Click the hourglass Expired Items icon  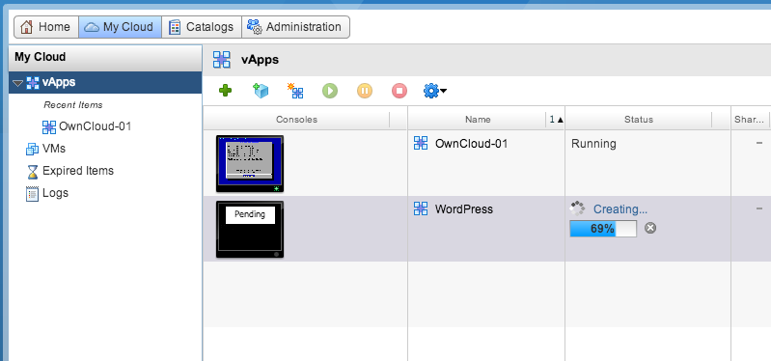point(32,171)
